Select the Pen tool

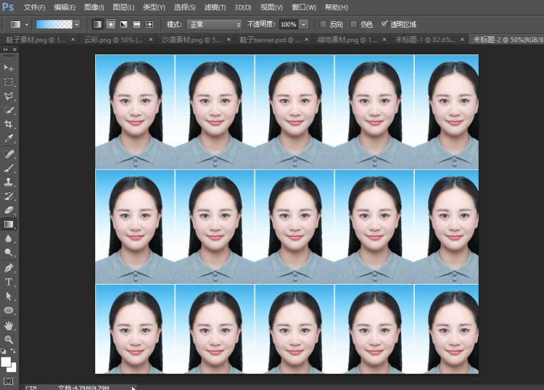click(9, 267)
